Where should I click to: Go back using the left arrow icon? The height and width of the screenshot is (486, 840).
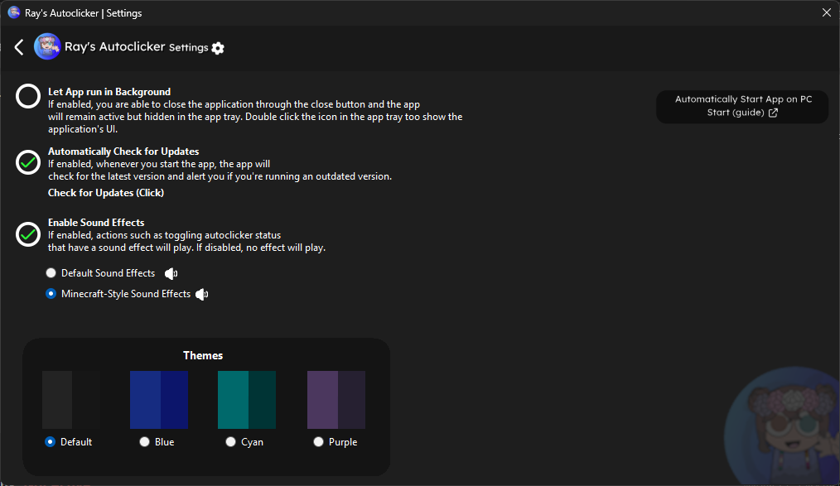coord(19,47)
